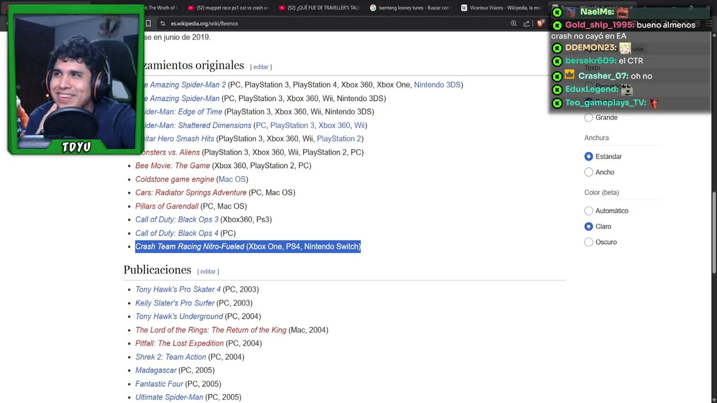Image resolution: width=717 pixels, height=403 pixels.
Task: Click the es.wikipedia.org/wiki/Beenox address field
Action: tap(204, 24)
